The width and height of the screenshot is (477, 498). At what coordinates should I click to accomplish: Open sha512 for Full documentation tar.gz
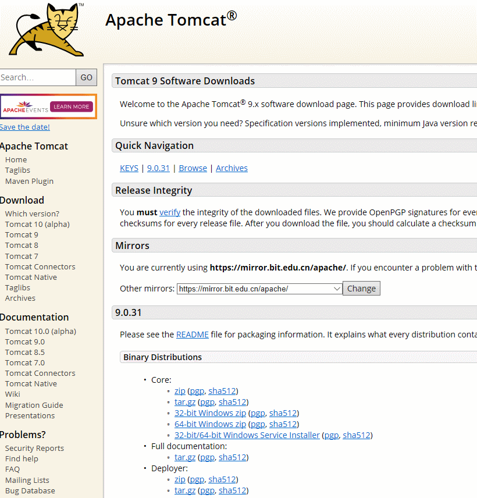point(233,457)
